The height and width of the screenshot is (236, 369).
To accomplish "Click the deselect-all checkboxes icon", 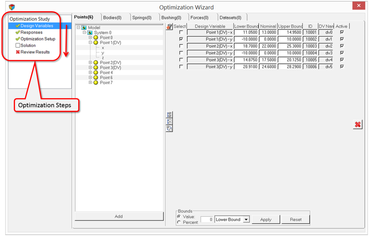I will tap(169, 122).
